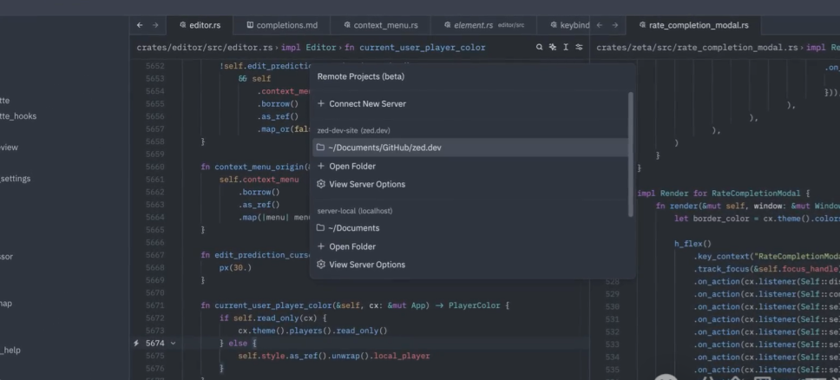The width and height of the screenshot is (840, 380).
Task: Click line number 5667 in gutter
Action: click(x=154, y=255)
